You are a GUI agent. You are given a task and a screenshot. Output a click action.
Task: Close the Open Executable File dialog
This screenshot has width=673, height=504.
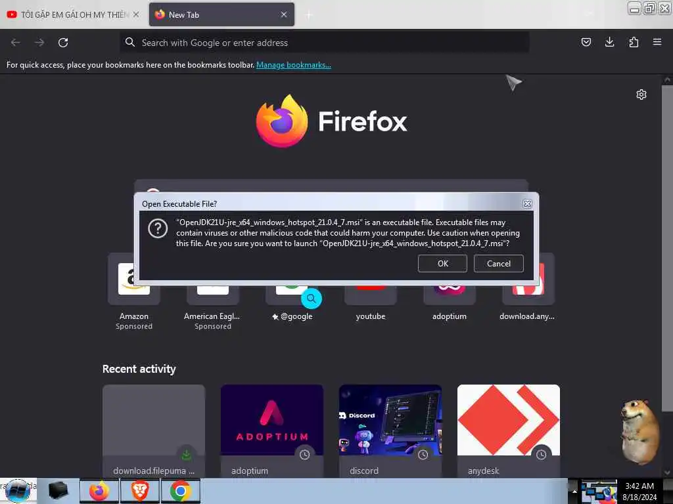527,203
